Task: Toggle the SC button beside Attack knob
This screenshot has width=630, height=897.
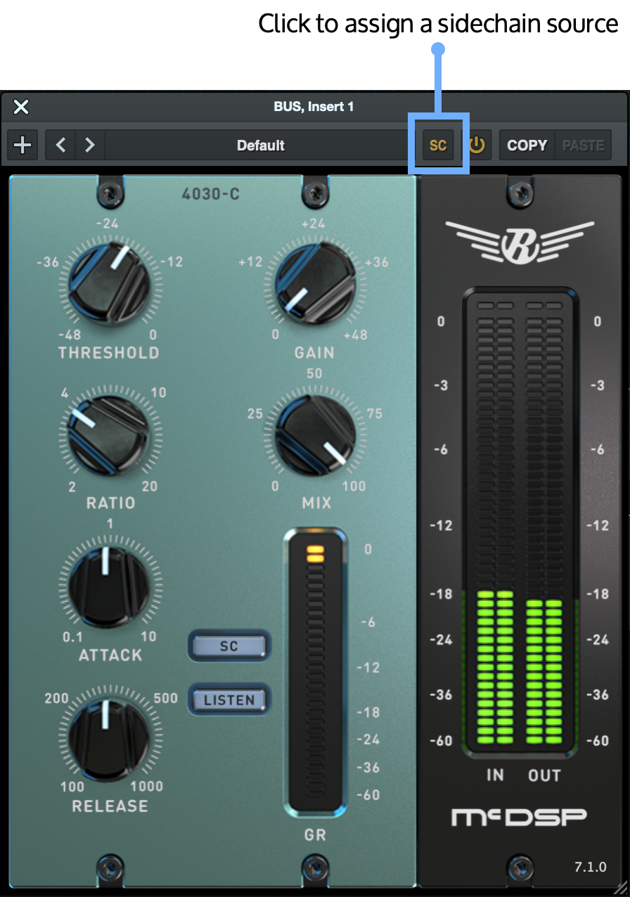Action: 229,646
